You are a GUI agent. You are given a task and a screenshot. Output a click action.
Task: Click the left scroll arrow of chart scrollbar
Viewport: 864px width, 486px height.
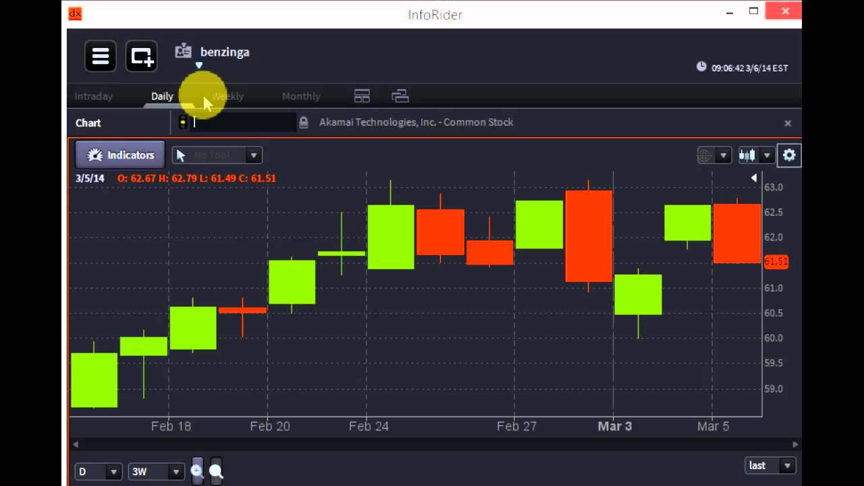coord(76,444)
